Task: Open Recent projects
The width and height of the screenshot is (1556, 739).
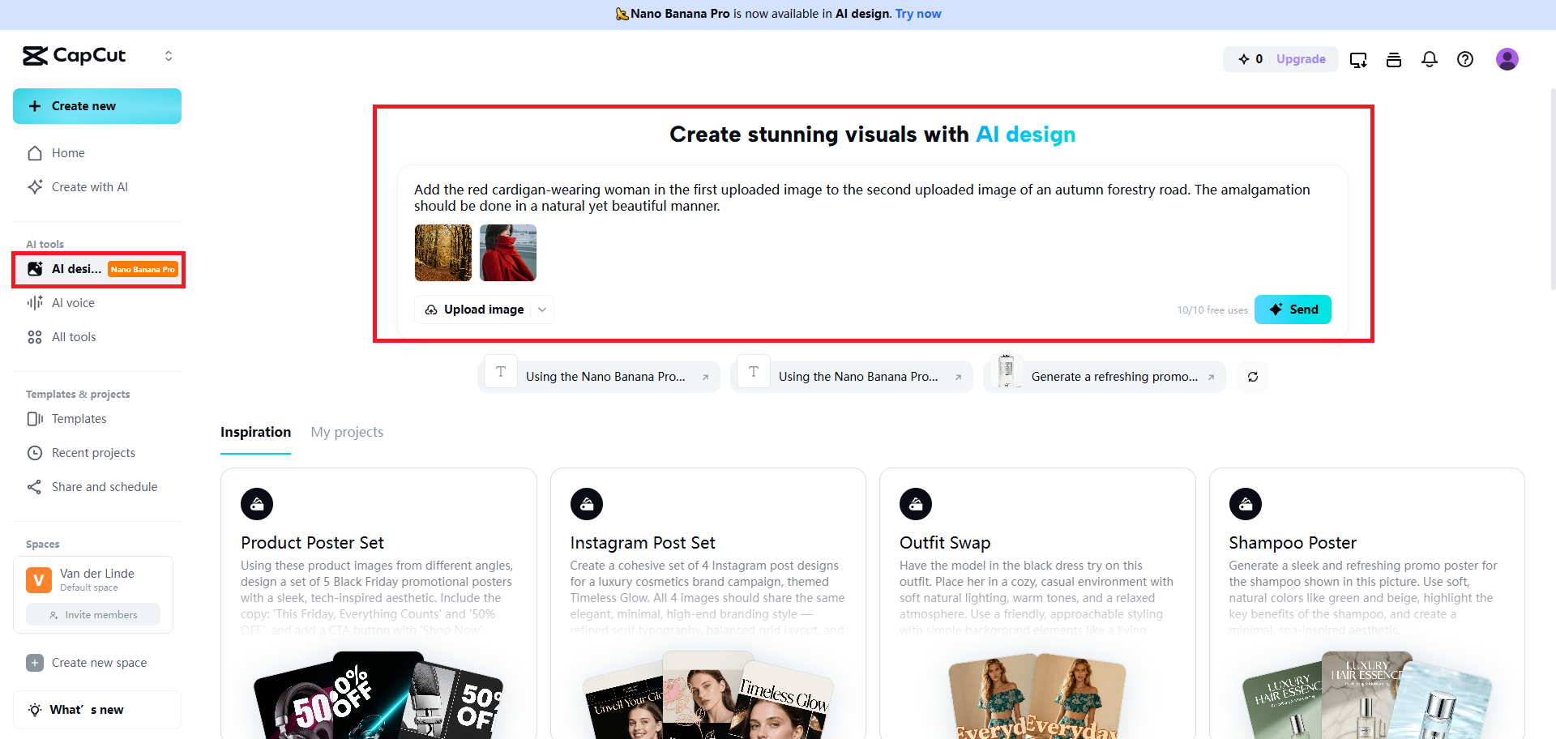Action: point(97,453)
